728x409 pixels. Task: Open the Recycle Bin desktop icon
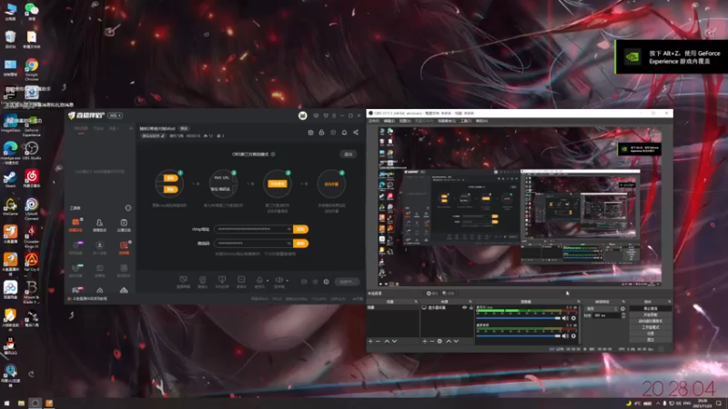pos(10,39)
